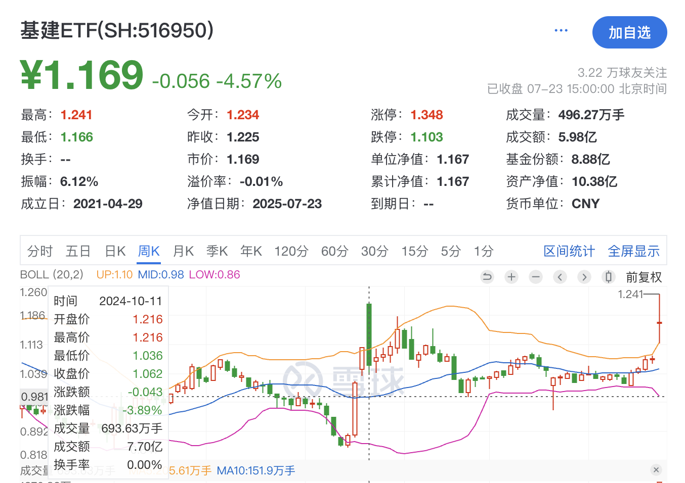This screenshot has height=483, width=685.
Task: Open the three-dot more options menu
Action: (561, 31)
